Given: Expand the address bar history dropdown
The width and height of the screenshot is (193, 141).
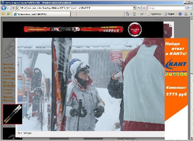Looking at the screenshot, I should coord(134,8).
